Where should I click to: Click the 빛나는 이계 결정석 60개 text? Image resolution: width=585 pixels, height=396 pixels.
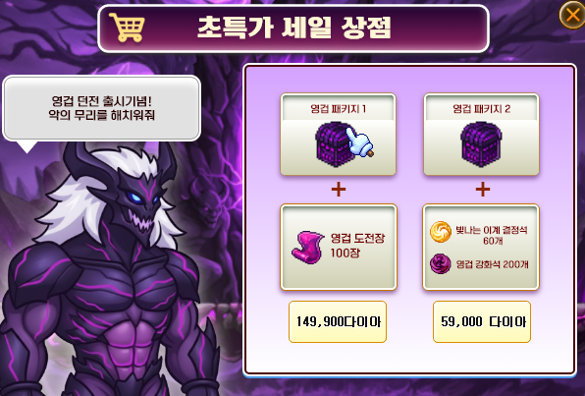click(492, 235)
